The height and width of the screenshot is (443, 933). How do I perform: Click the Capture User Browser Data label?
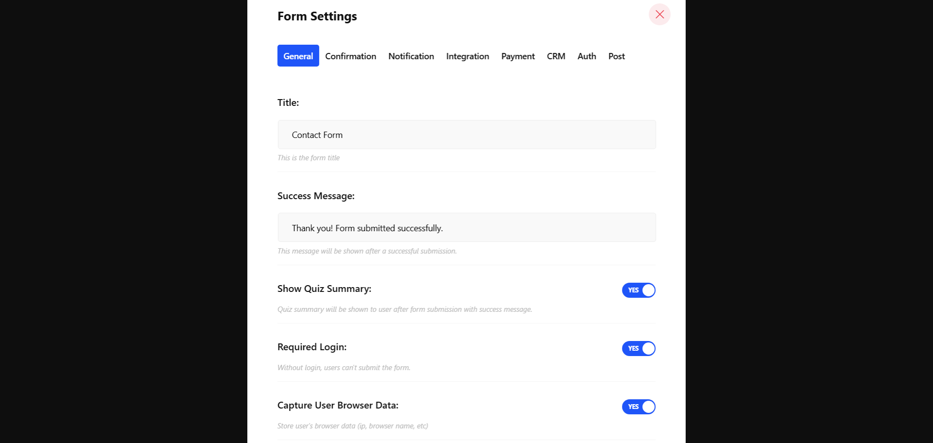click(338, 405)
